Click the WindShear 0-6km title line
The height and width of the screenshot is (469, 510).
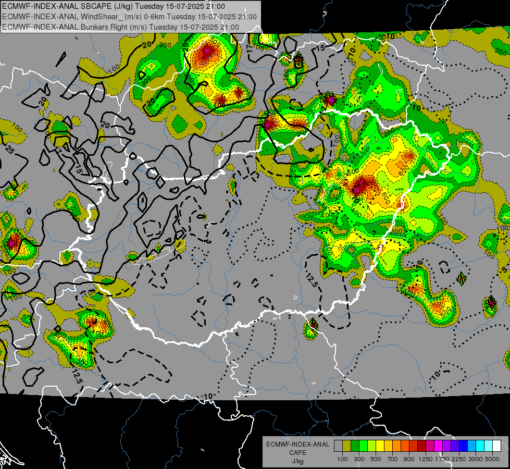(129, 17)
